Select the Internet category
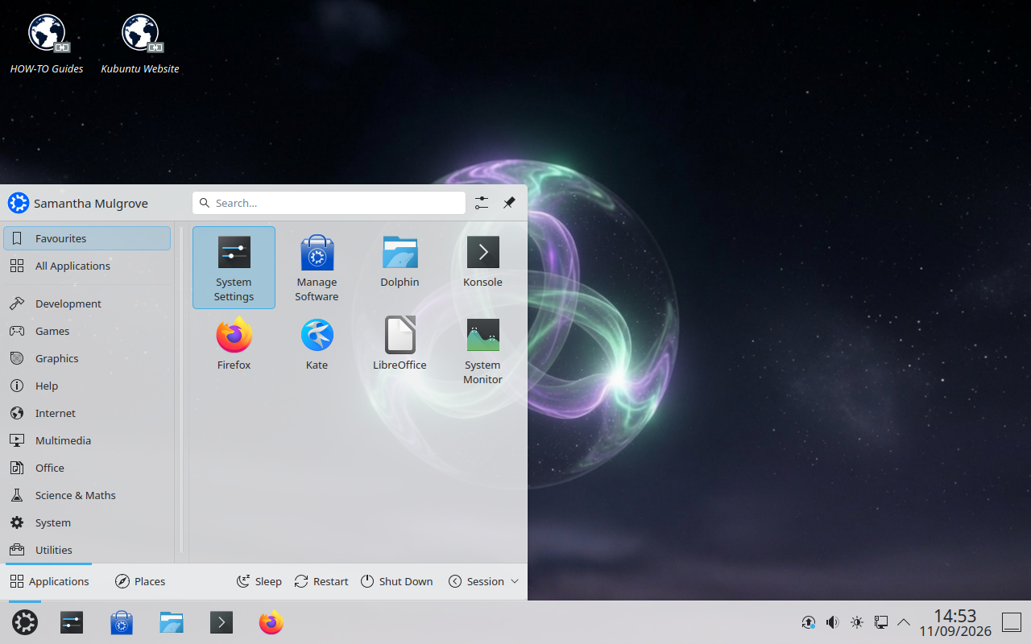 tap(87, 413)
